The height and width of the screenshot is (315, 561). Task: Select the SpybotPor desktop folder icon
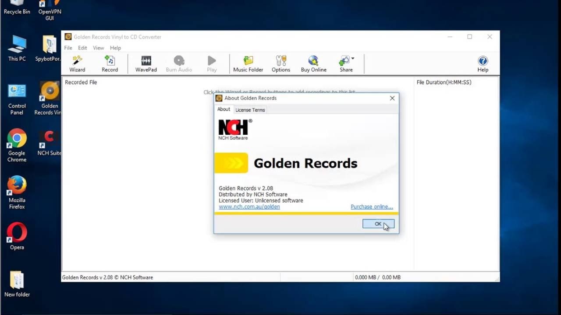48,49
